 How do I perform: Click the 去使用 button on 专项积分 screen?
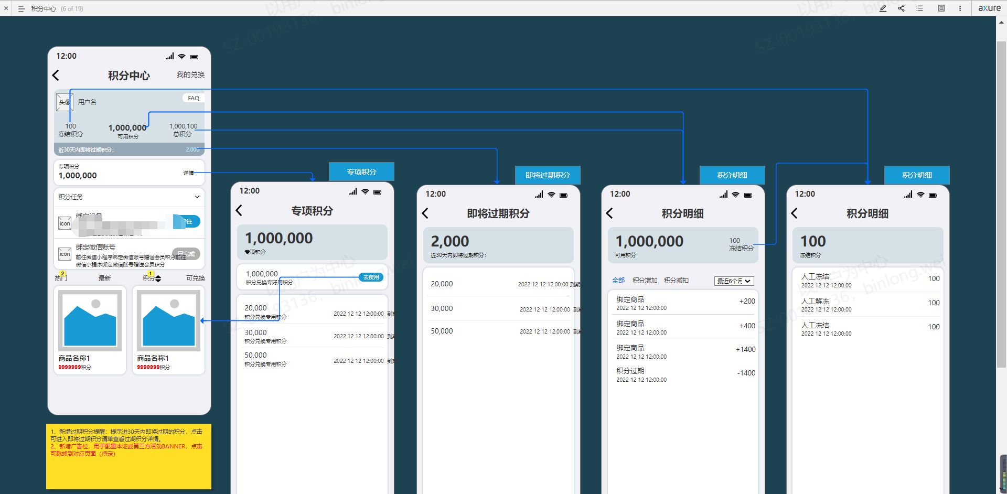371,277
